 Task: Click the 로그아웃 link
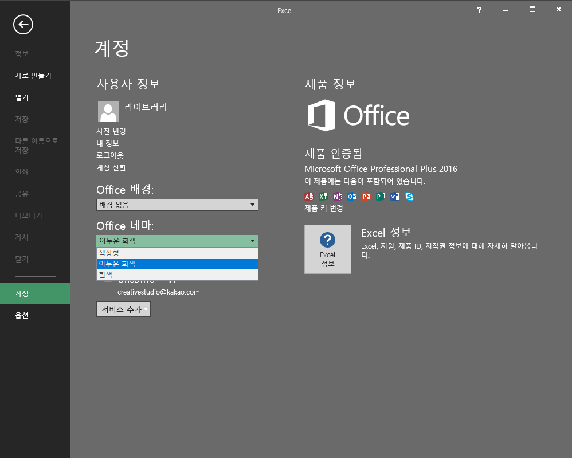[x=110, y=155]
